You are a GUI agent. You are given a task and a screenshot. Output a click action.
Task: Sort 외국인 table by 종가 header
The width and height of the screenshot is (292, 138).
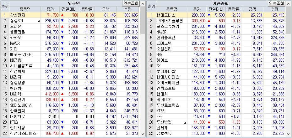click(x=50, y=9)
